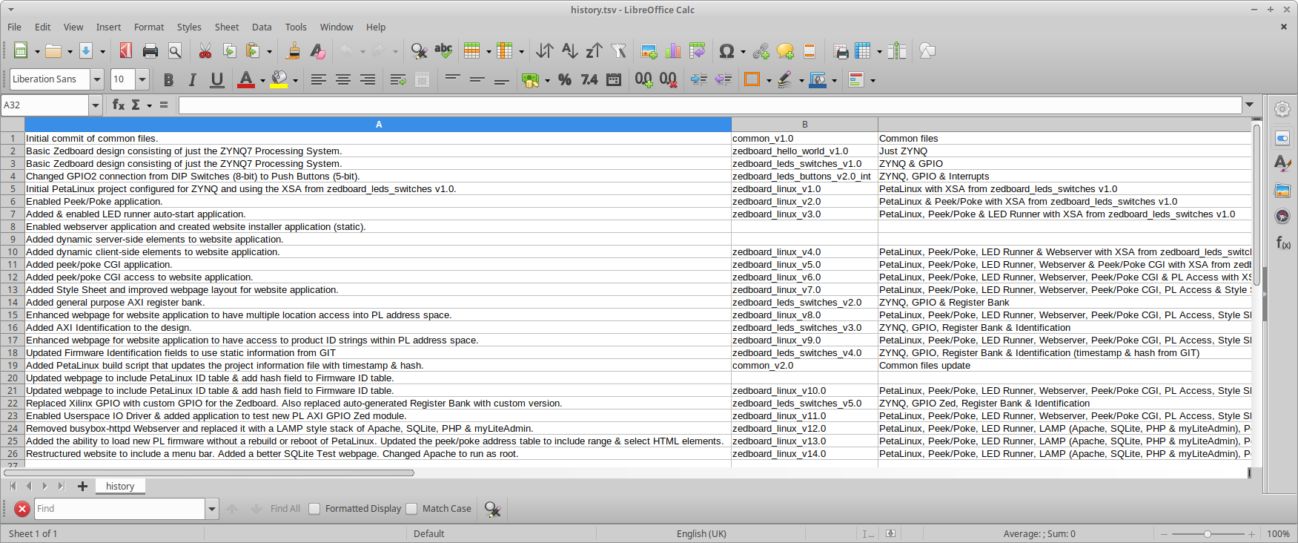Toggle Italic text formatting

click(193, 80)
